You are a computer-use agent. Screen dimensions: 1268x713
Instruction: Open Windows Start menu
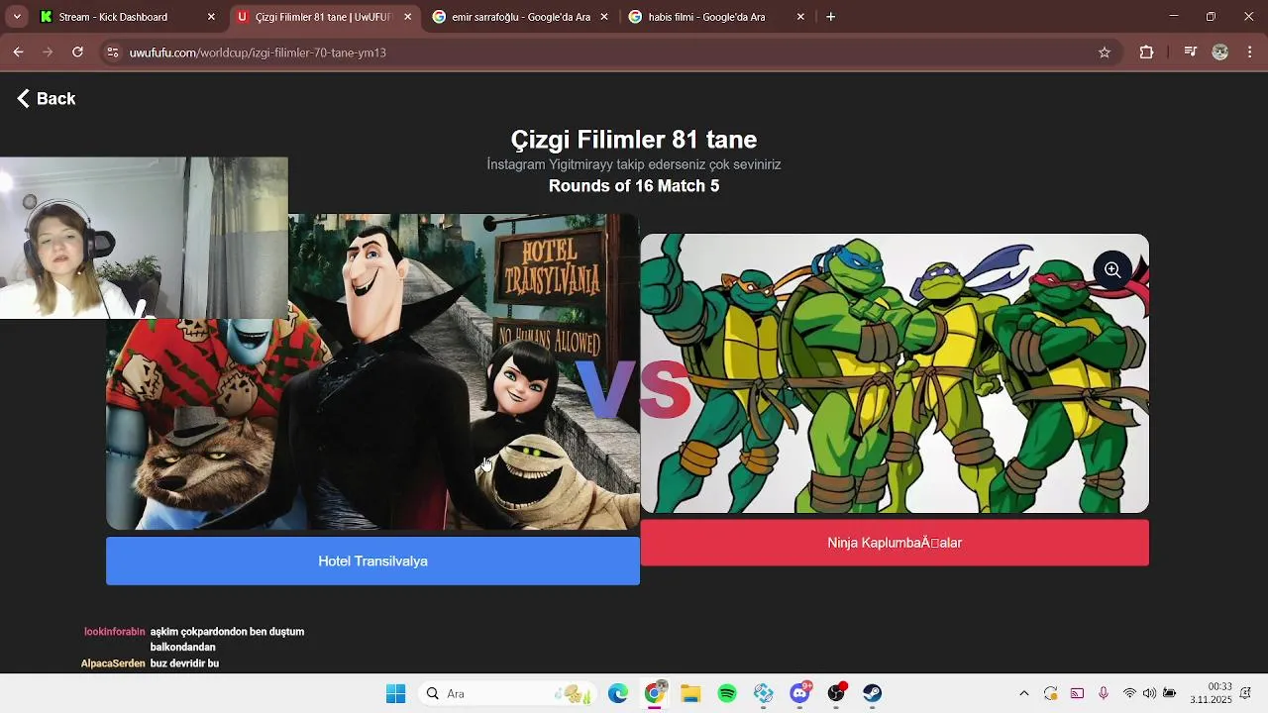[x=395, y=693]
